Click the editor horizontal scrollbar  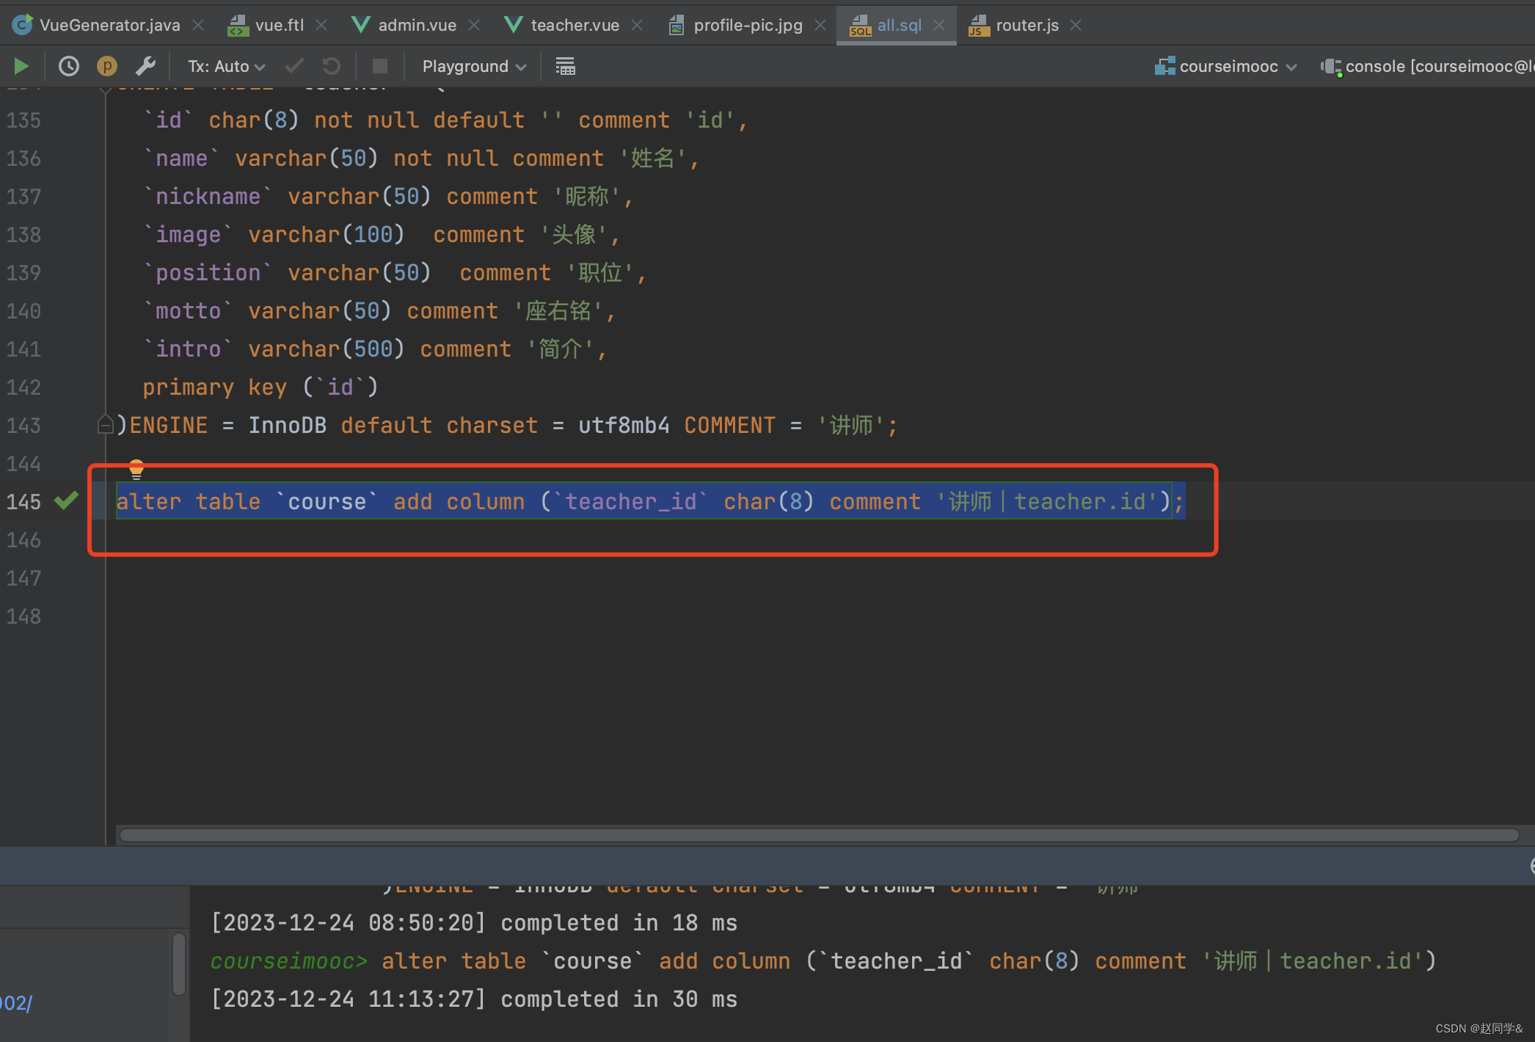click(818, 835)
